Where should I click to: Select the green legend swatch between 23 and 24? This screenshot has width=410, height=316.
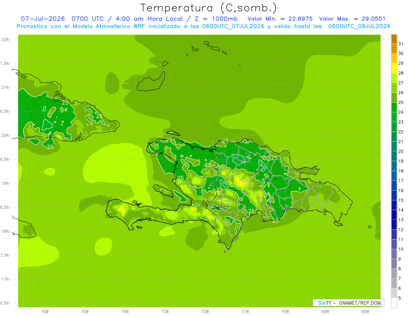394,117
